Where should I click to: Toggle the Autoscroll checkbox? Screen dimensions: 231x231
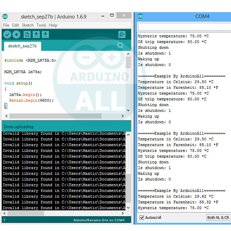[142, 217]
